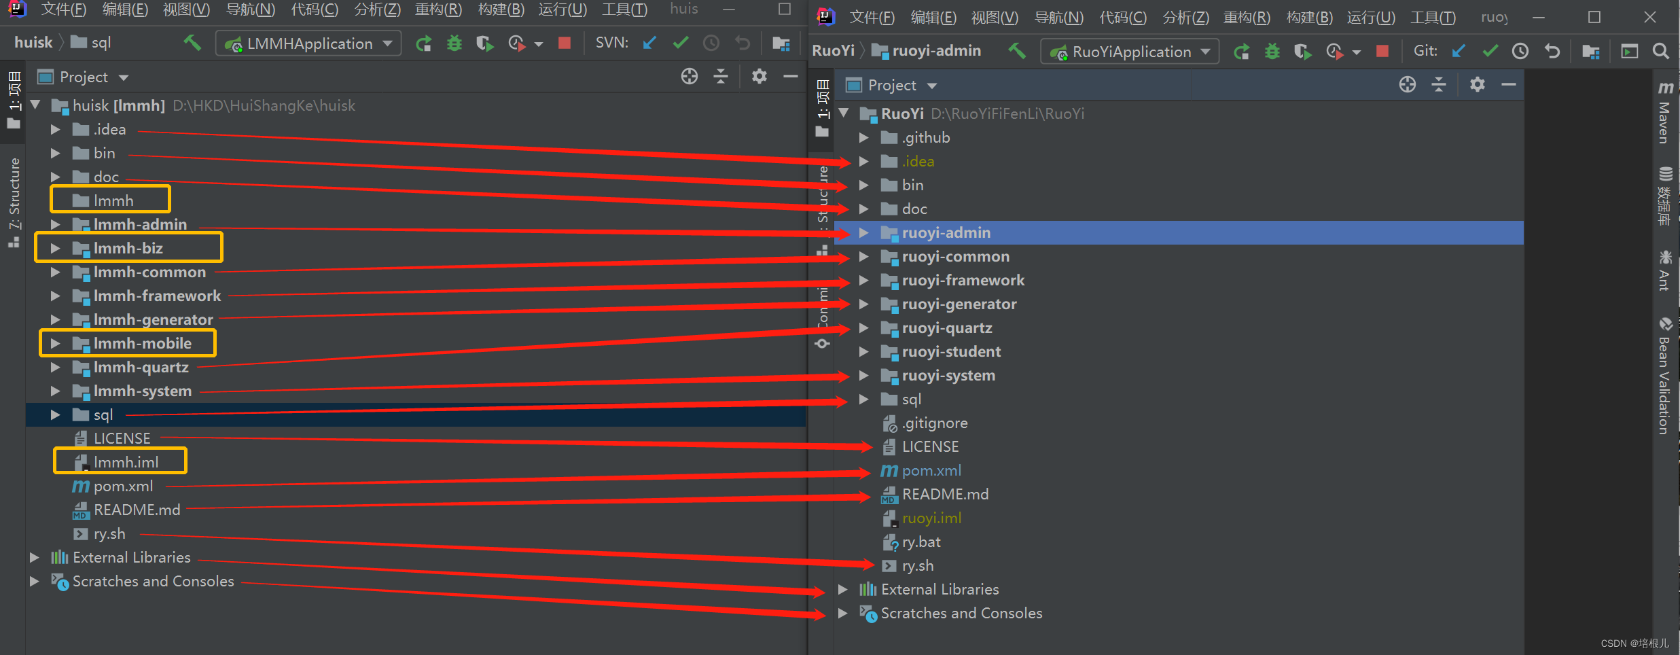Select pom.xml in RuoYi project tree
The height and width of the screenshot is (655, 1680).
(x=931, y=470)
